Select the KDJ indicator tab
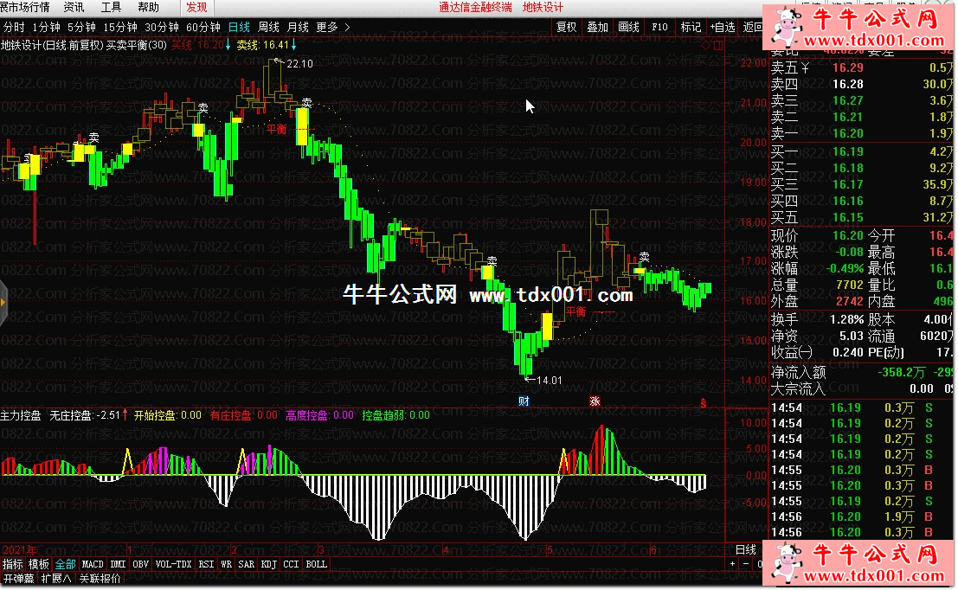The image size is (958, 590). point(269,564)
